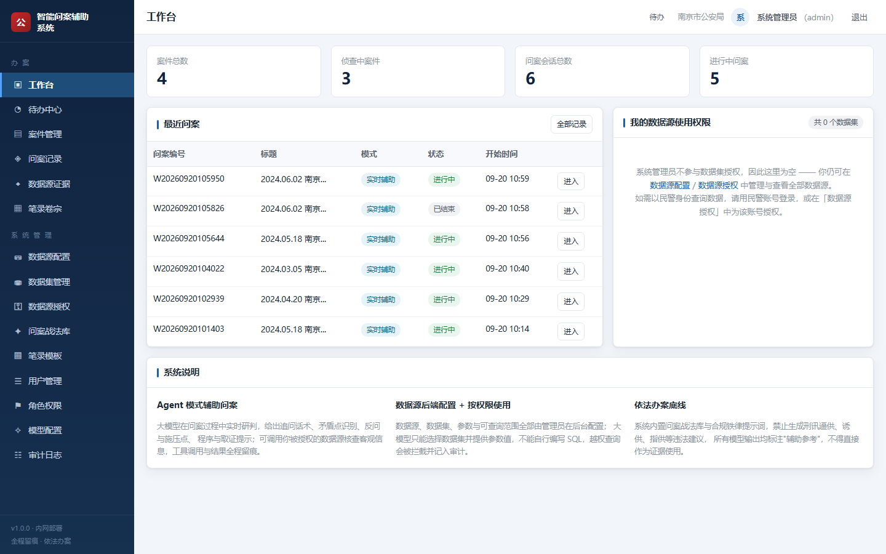Open 待办中心 in the sidebar
886x554 pixels.
point(67,110)
